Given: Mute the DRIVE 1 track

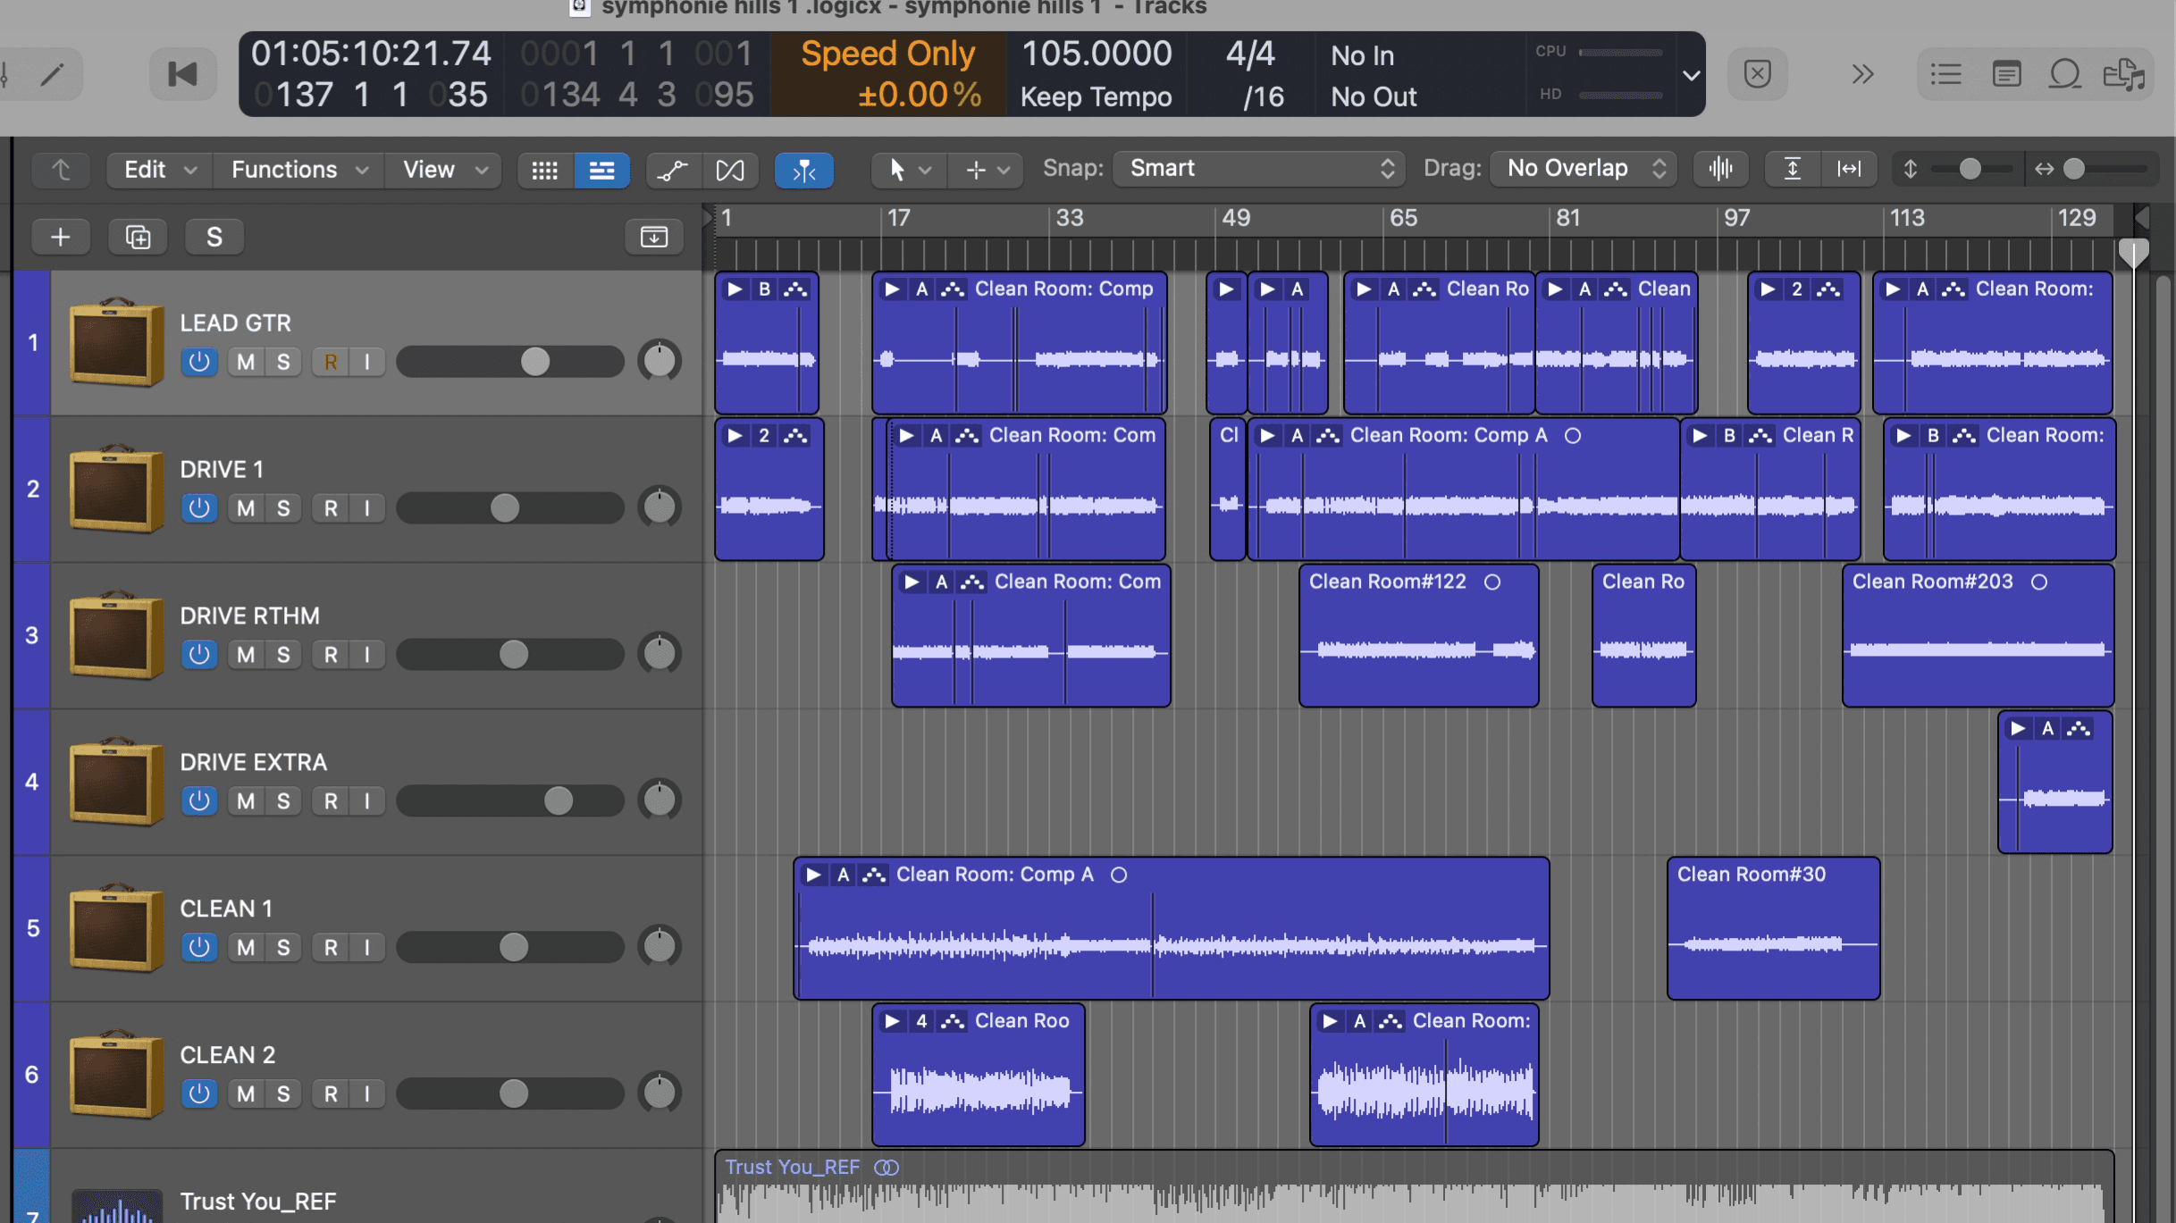Looking at the screenshot, I should click(246, 508).
